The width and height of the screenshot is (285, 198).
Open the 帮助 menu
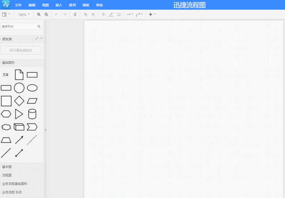point(99,5)
